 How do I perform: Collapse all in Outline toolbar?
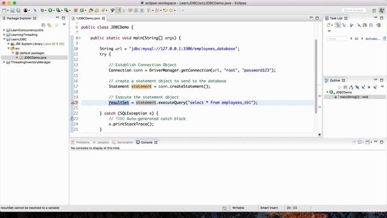point(346,87)
